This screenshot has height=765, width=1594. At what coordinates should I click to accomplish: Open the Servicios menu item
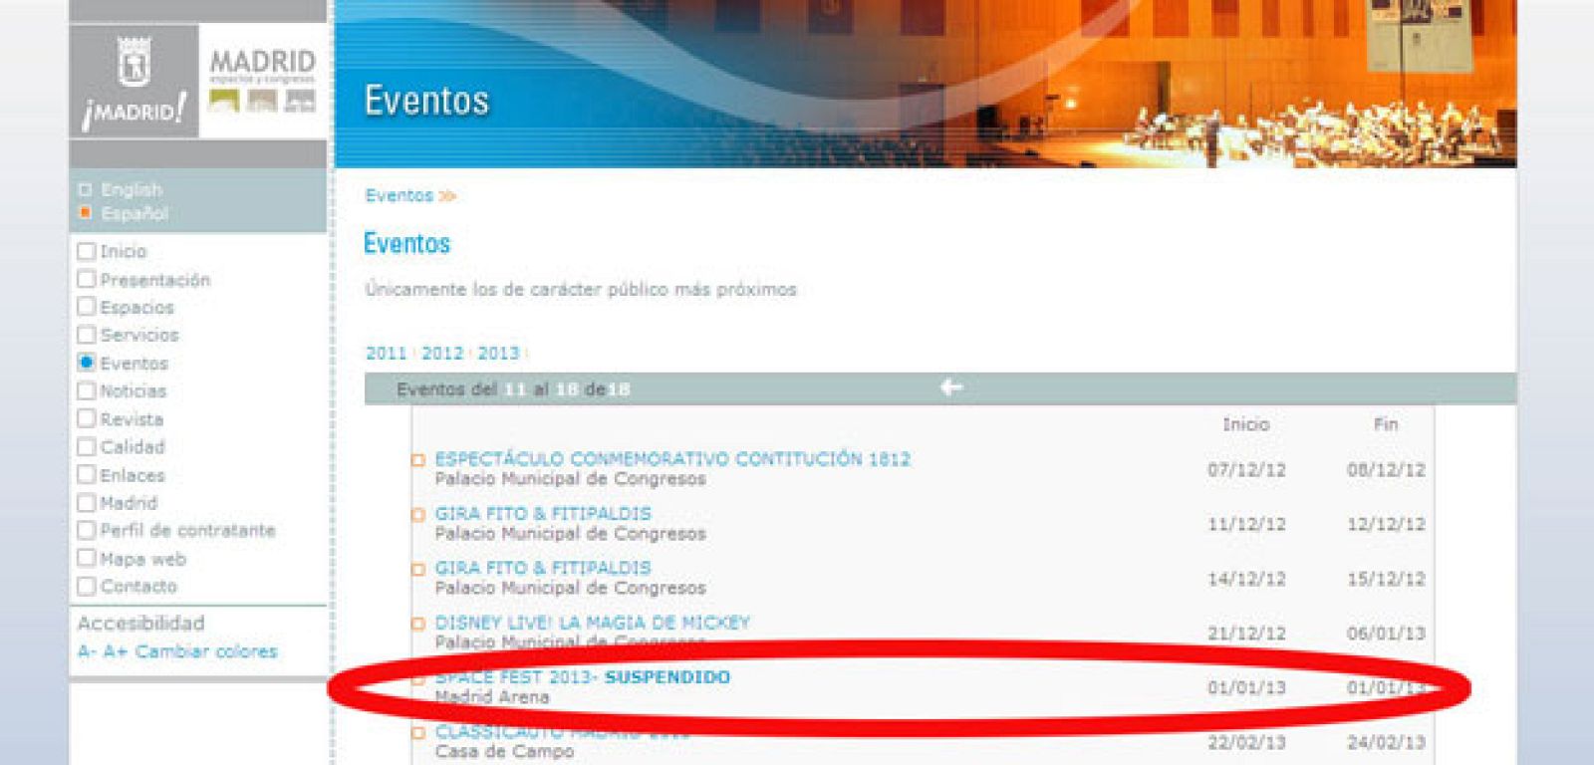point(139,336)
